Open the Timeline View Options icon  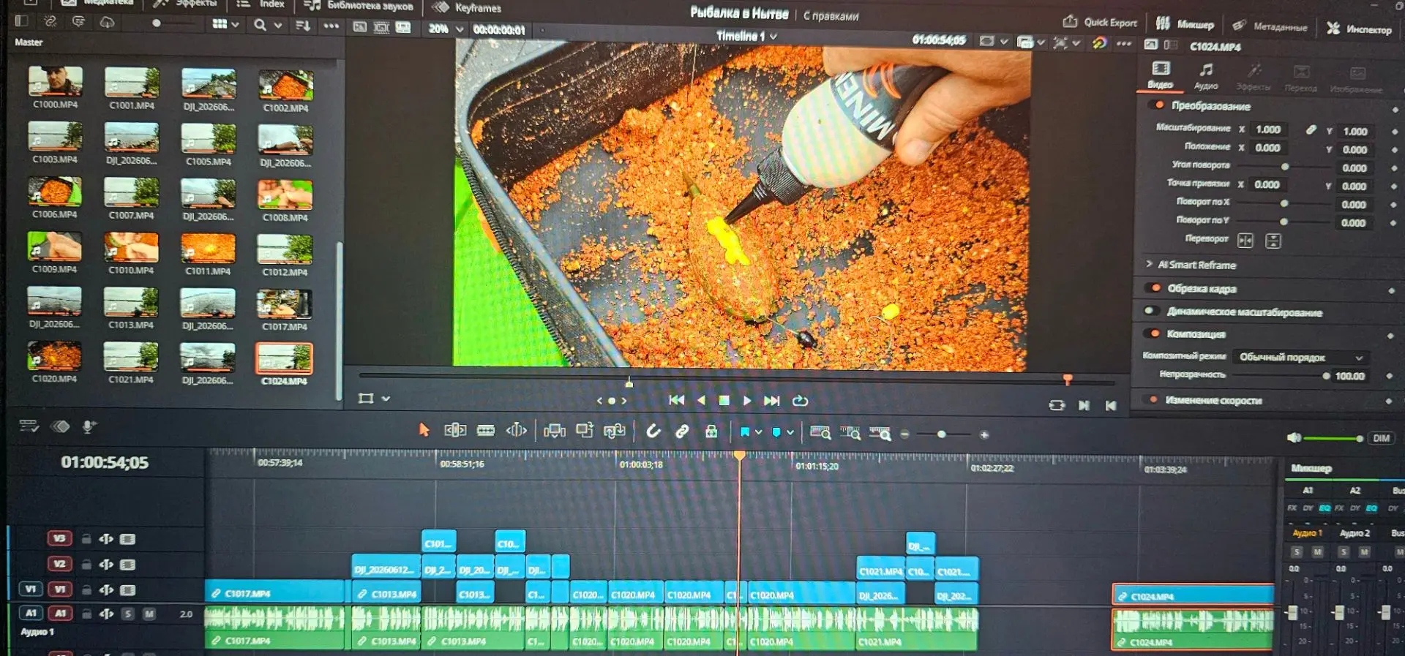(29, 426)
